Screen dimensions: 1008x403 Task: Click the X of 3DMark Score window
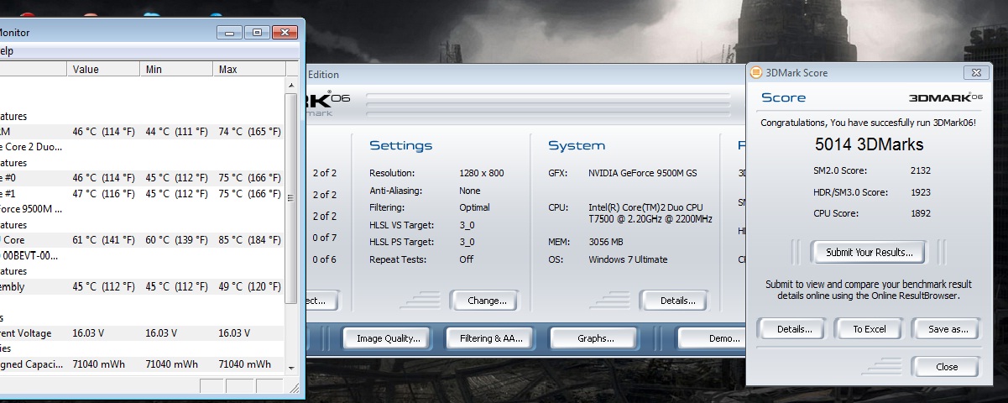(976, 73)
